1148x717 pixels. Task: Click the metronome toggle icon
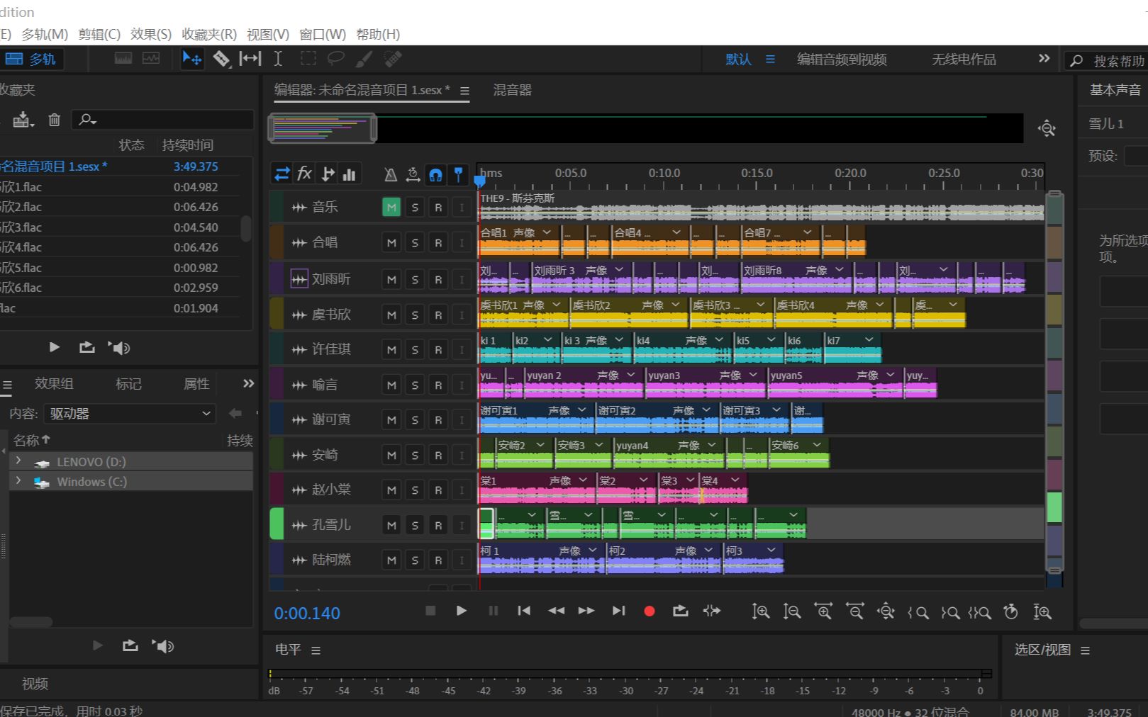coord(390,174)
